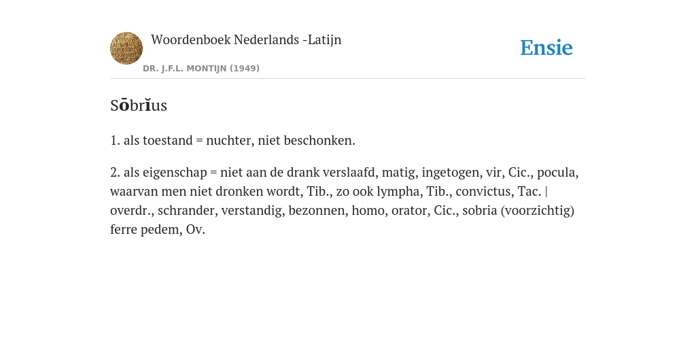Viewport: 696px width, 348px height.
Task: Open Woordenboek Nederlands -Latijn title link
Action: 246,39
